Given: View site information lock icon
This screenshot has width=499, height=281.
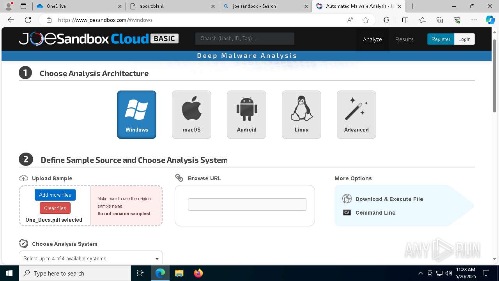Looking at the screenshot, I should 49,20.
